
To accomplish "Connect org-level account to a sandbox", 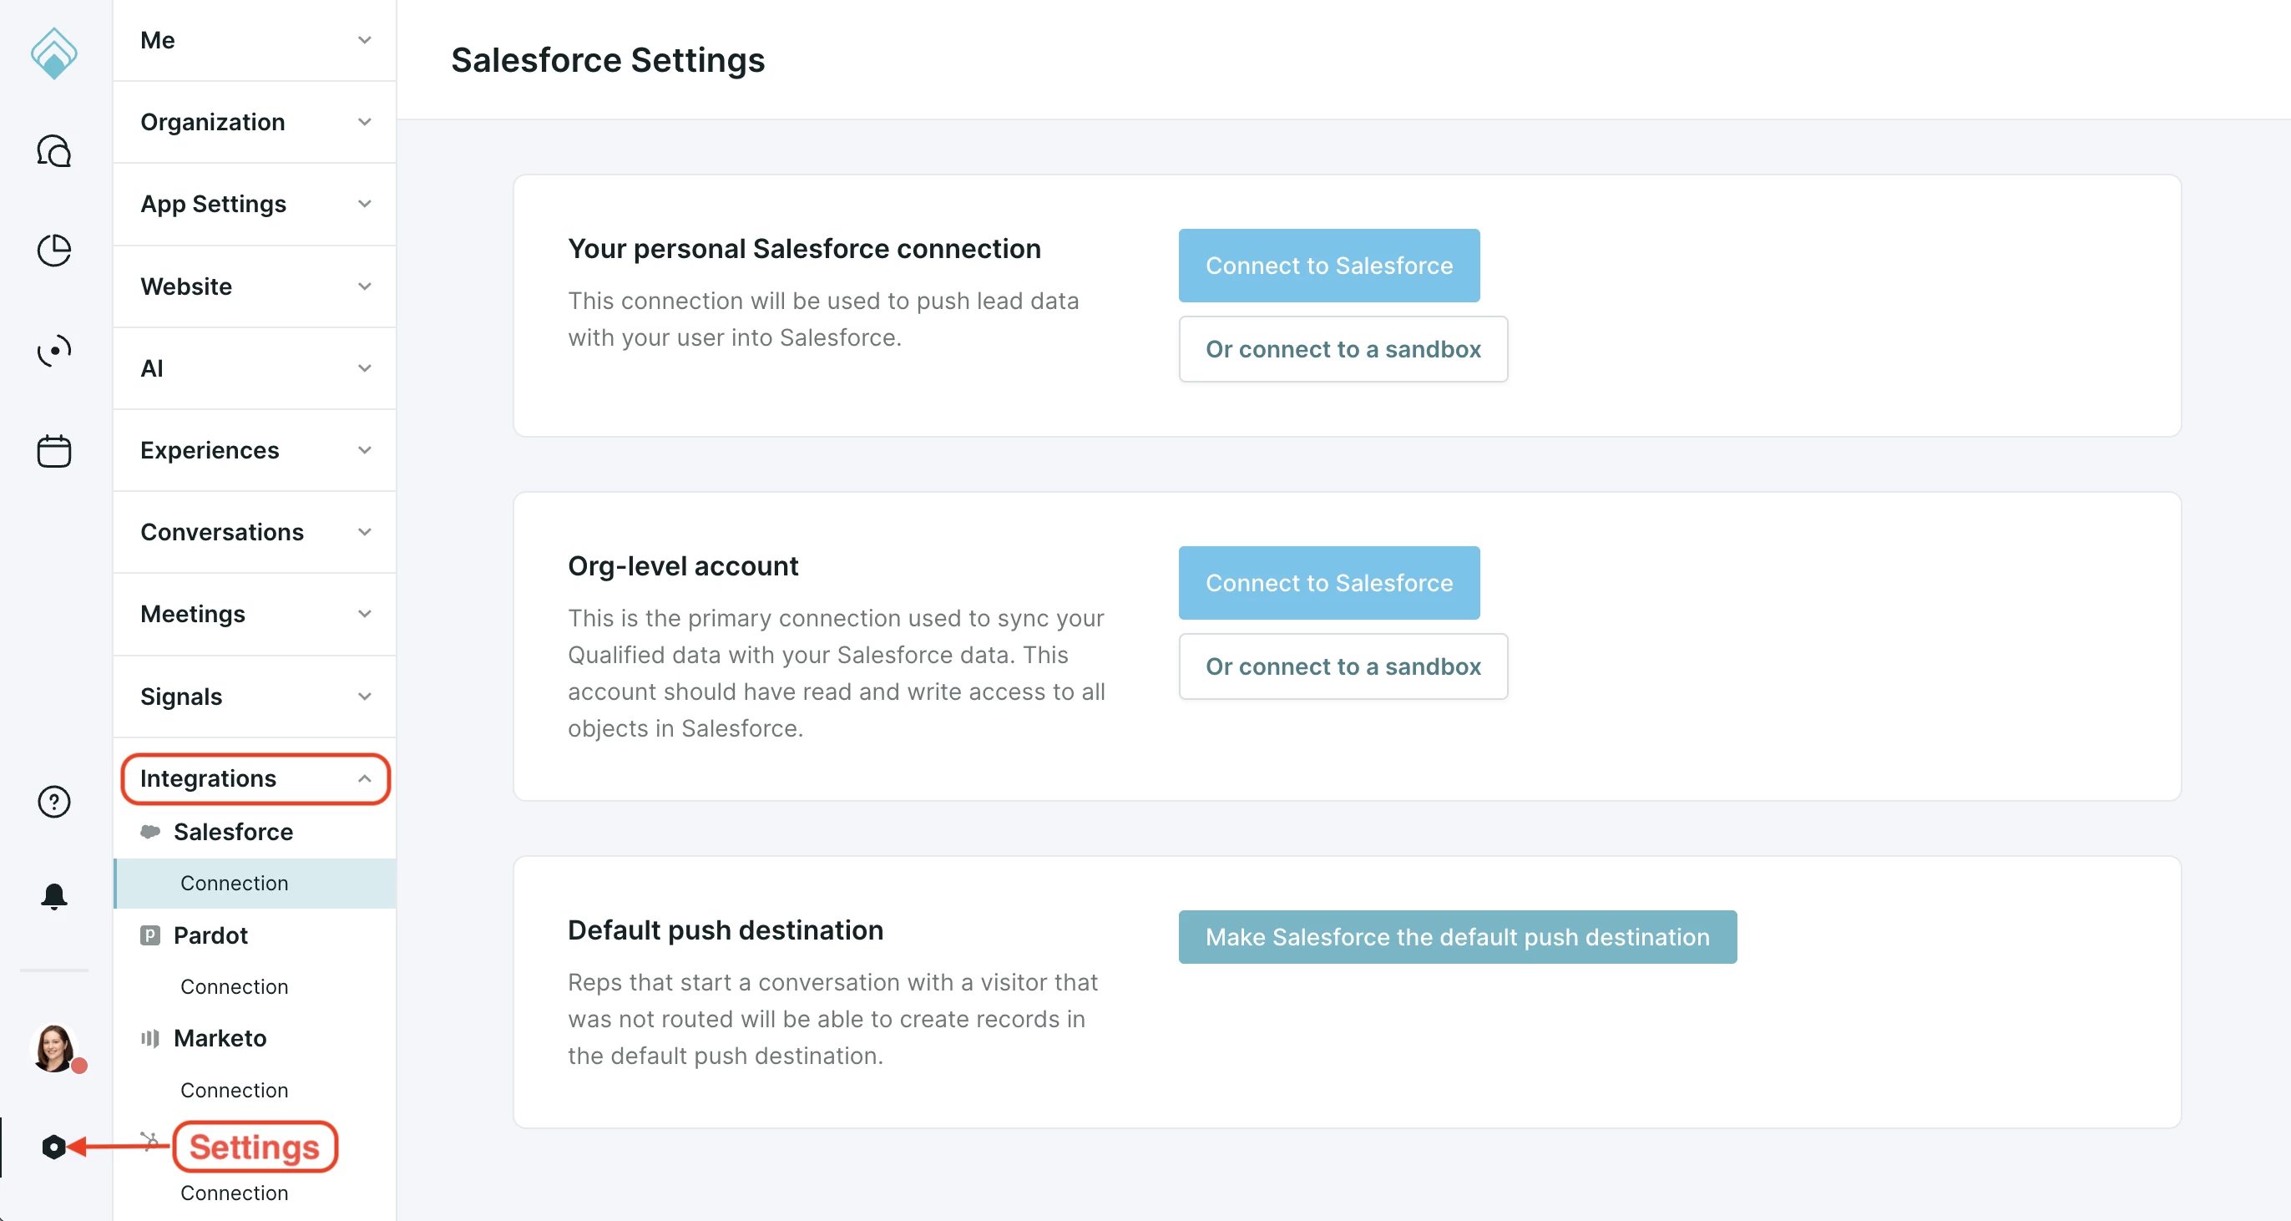I will pos(1342,666).
